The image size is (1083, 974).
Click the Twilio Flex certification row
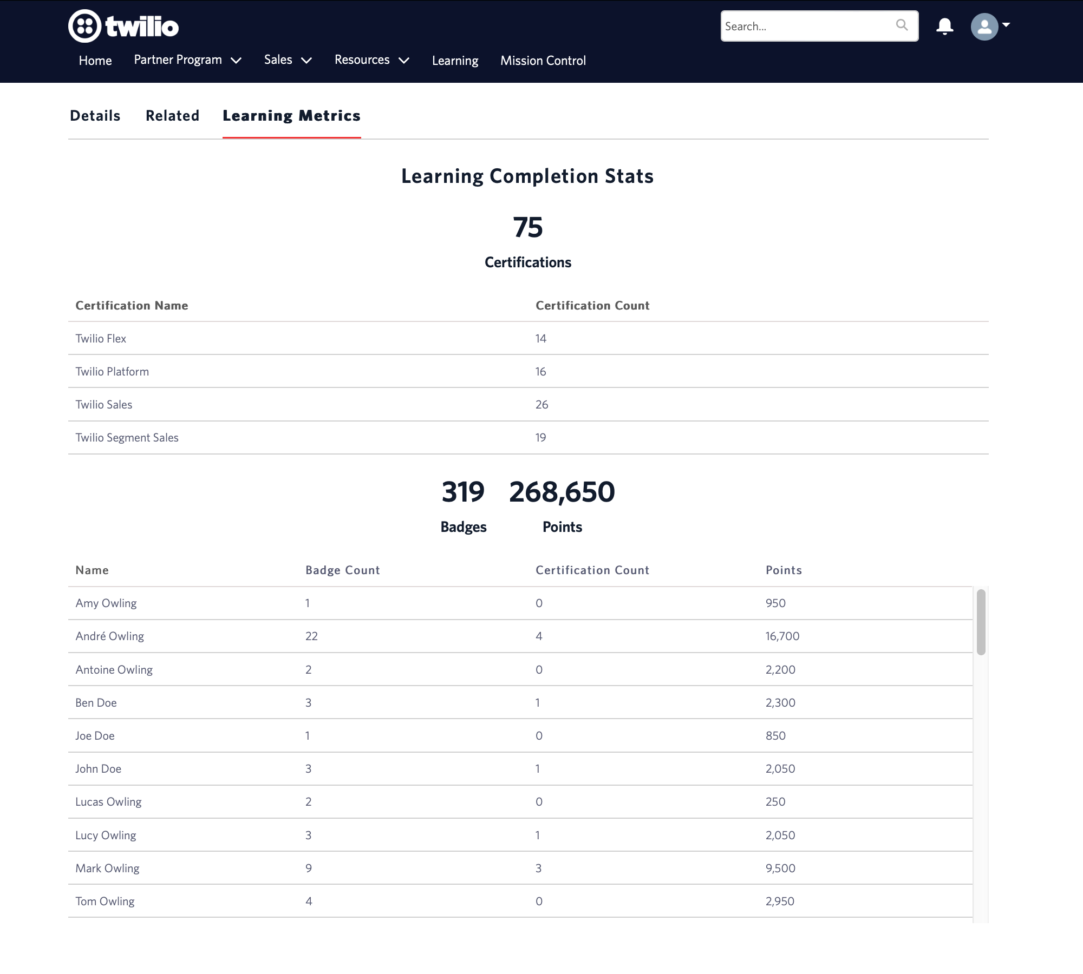(101, 339)
